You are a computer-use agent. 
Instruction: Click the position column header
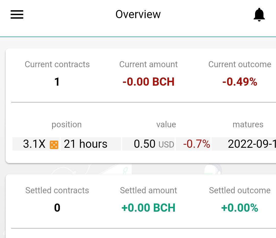tap(66, 125)
